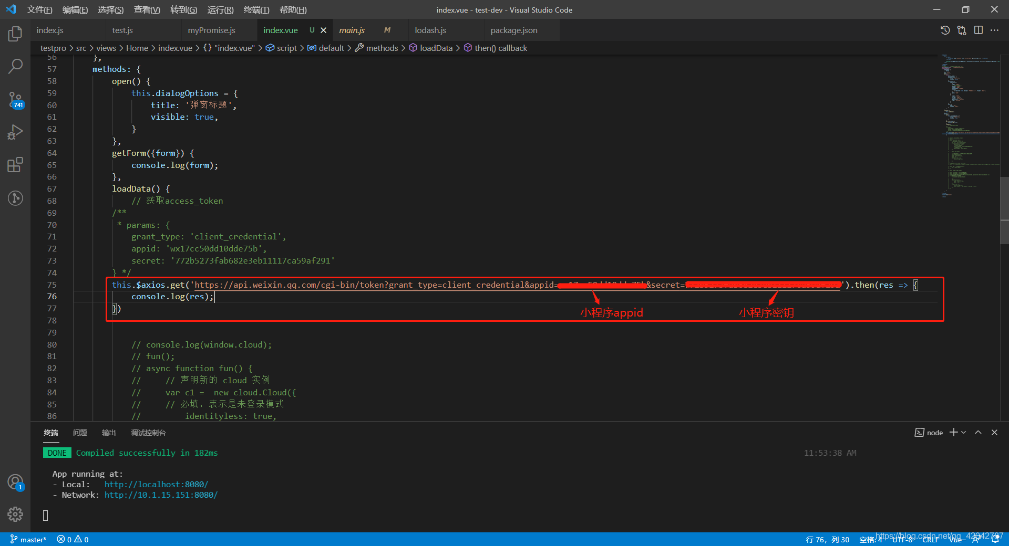Click the VS Code logo icon
1009x546 pixels.
coord(11,9)
